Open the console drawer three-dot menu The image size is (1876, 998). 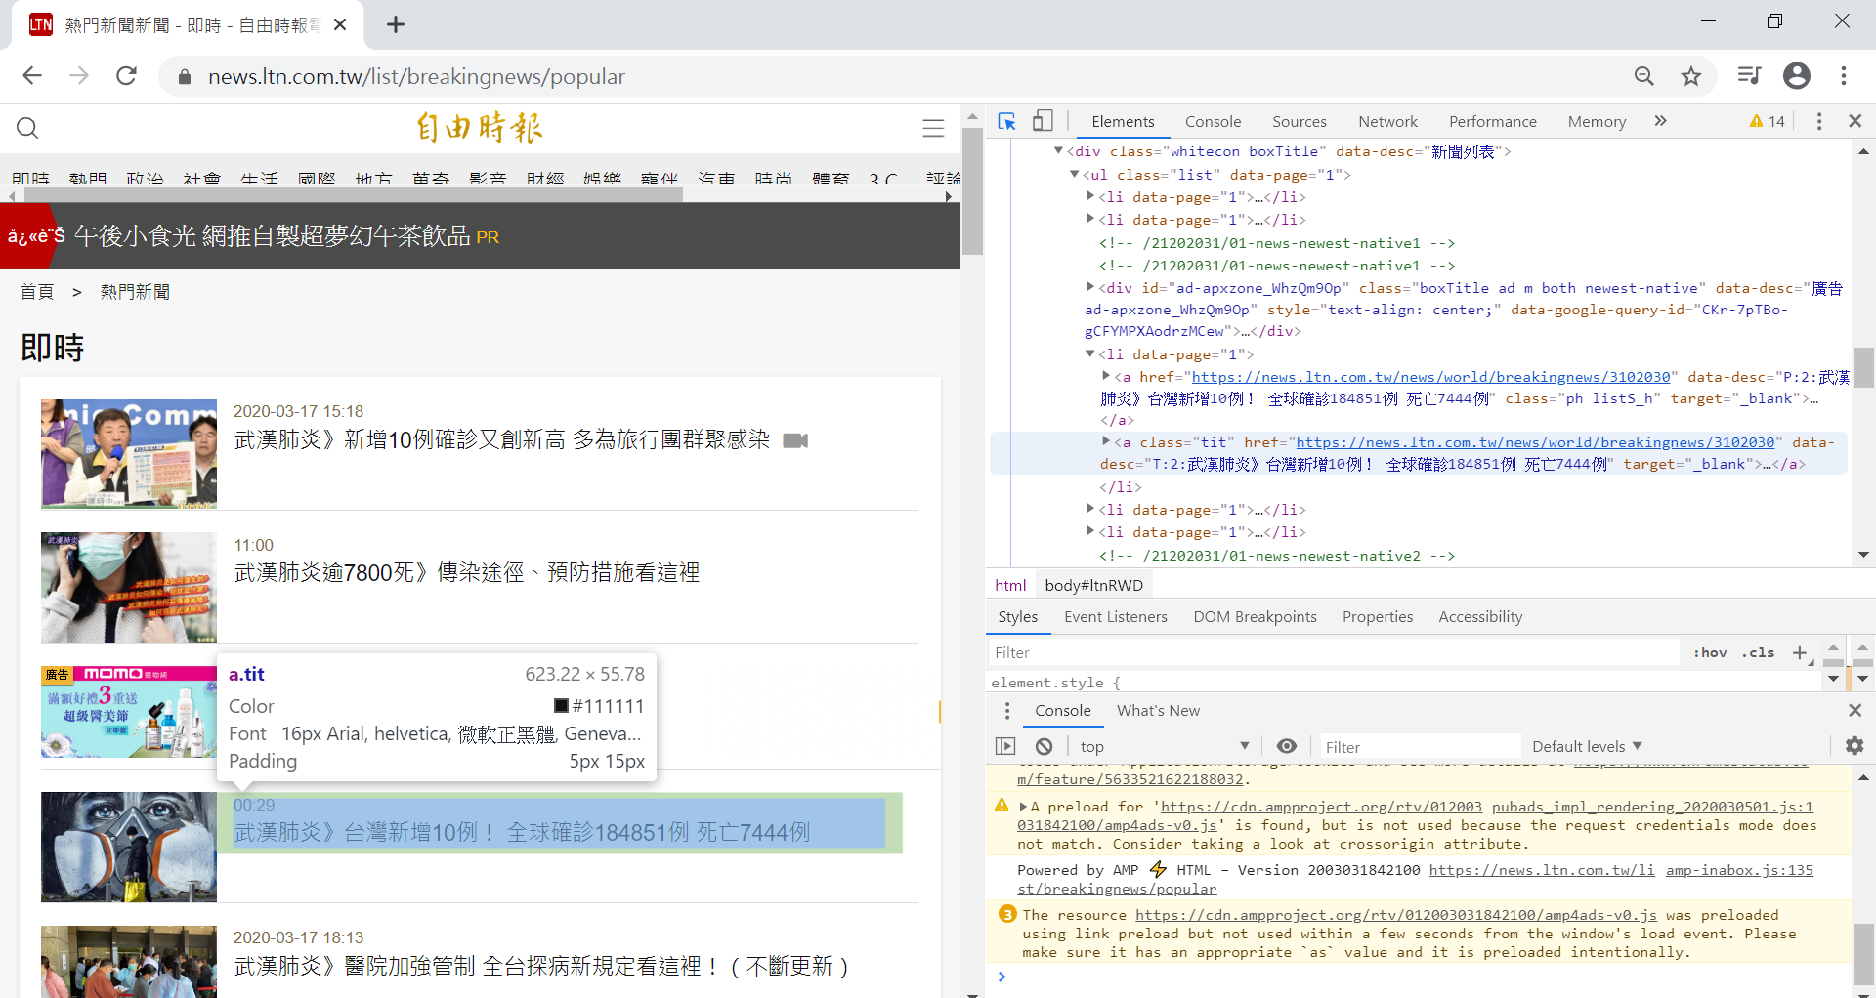click(1007, 711)
